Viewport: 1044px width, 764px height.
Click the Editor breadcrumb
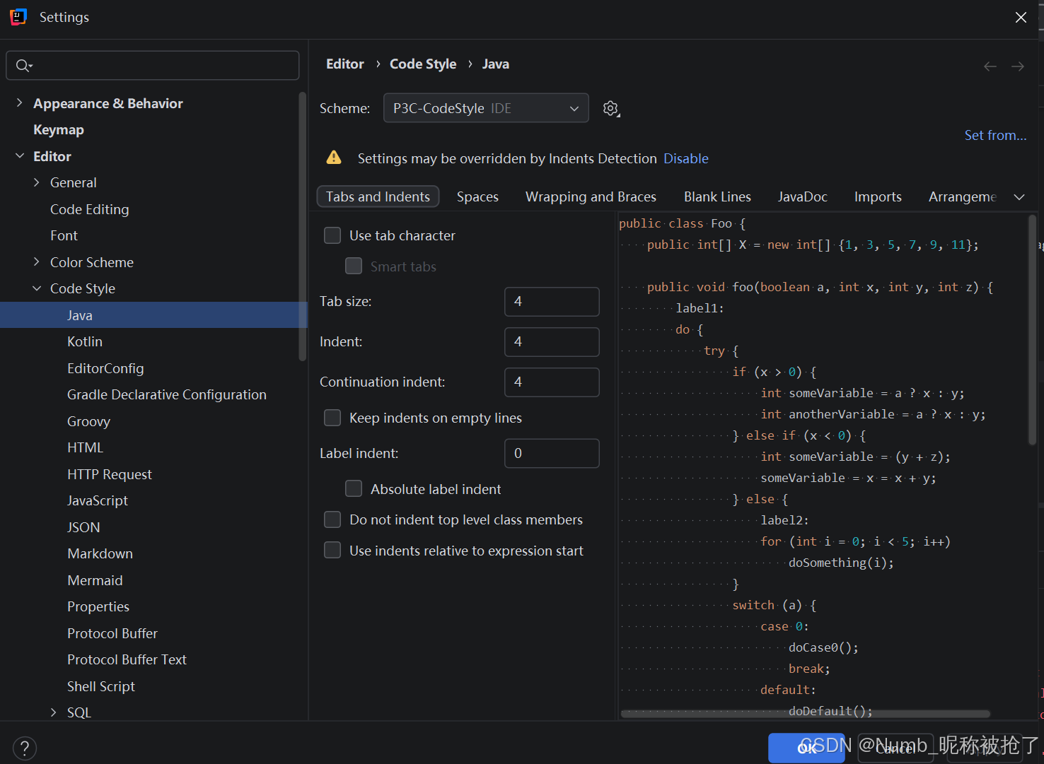(x=345, y=64)
